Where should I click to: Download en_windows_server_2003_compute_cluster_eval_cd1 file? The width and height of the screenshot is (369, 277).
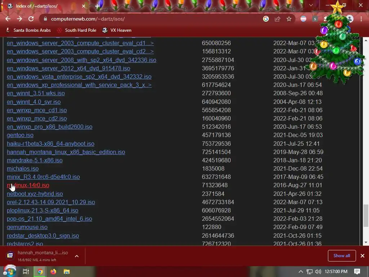[80, 43]
